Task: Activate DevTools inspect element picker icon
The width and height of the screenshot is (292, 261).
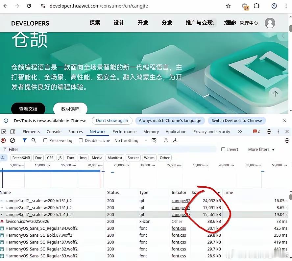Action: click(3, 131)
